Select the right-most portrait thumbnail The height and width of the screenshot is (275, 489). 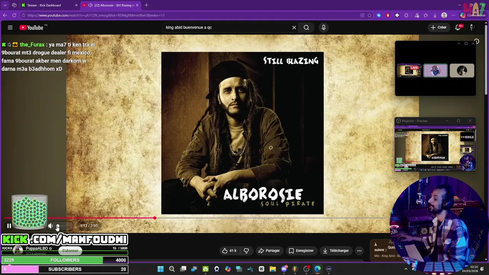point(462,71)
